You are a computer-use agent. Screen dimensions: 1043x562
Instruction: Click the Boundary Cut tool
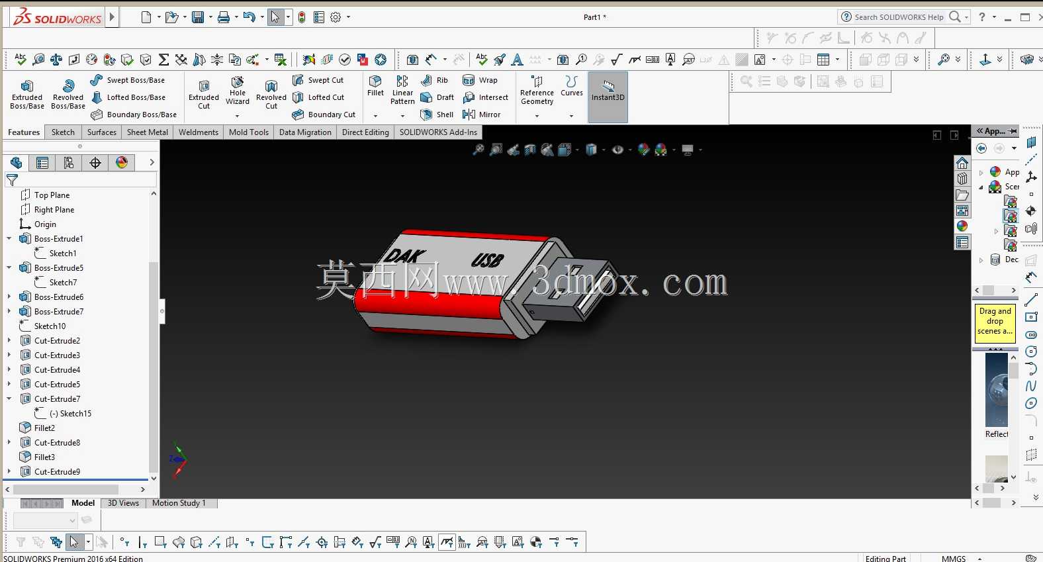324,115
